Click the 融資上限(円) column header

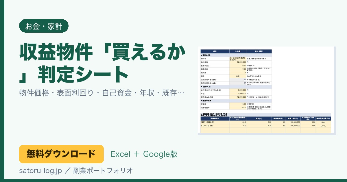[x=293, y=118]
